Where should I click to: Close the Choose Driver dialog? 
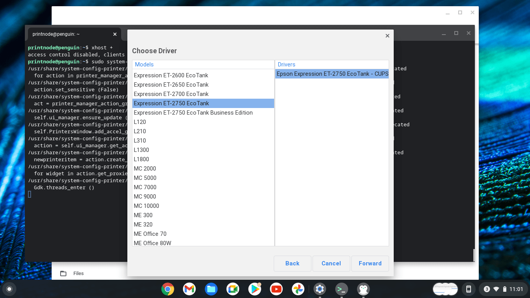387,36
